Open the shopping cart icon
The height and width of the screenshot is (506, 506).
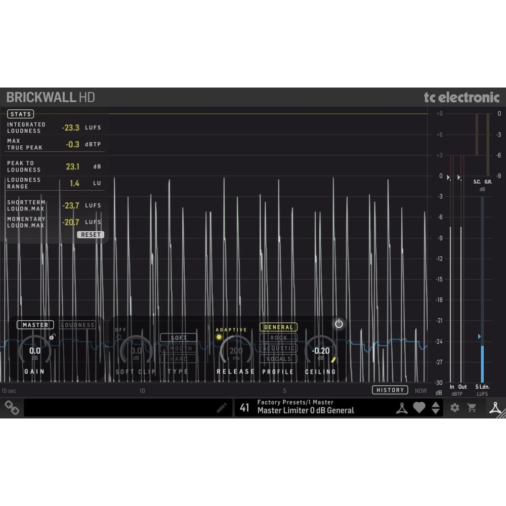(472, 407)
